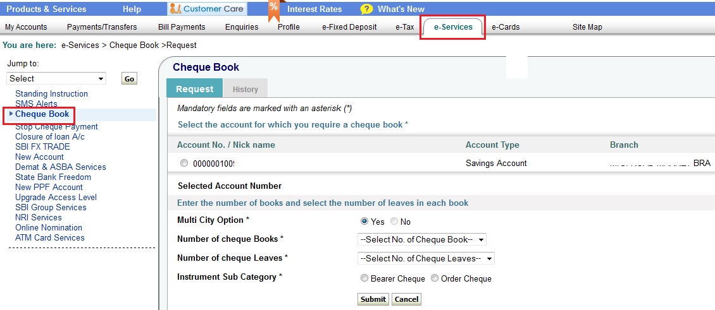Click the percent Interest Rates ribbon icon
Screen dimensions: 715x310
[273, 10]
